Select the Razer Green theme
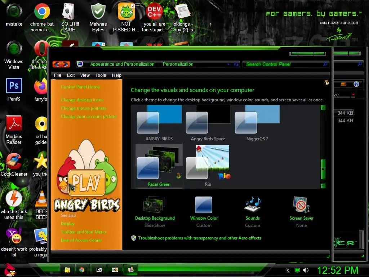The height and width of the screenshot is (277, 369). 159,166
